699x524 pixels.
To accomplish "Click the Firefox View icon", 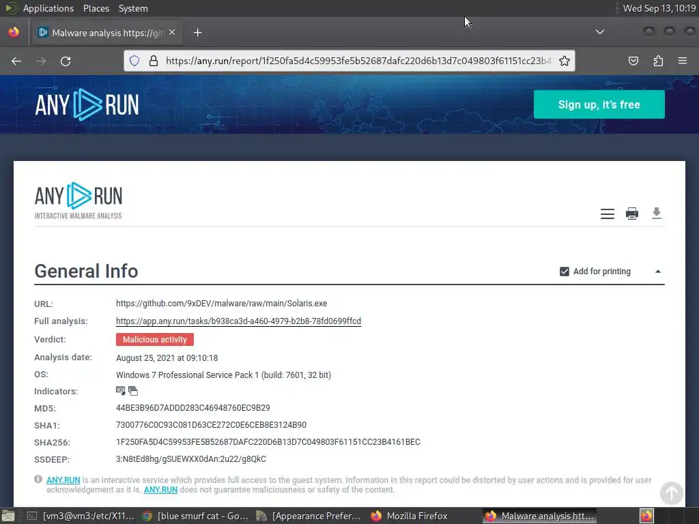I will click(14, 32).
